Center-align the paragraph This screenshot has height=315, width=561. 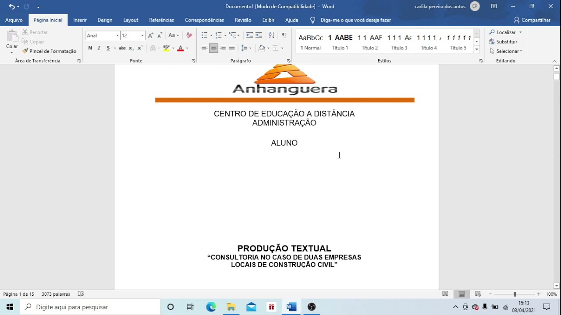point(213,48)
